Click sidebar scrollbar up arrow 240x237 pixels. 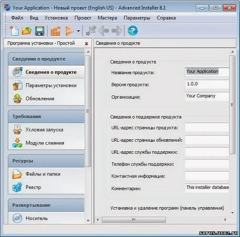click(x=88, y=52)
